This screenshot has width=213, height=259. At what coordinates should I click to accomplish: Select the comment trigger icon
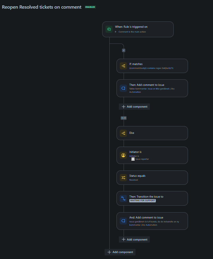[109, 29]
